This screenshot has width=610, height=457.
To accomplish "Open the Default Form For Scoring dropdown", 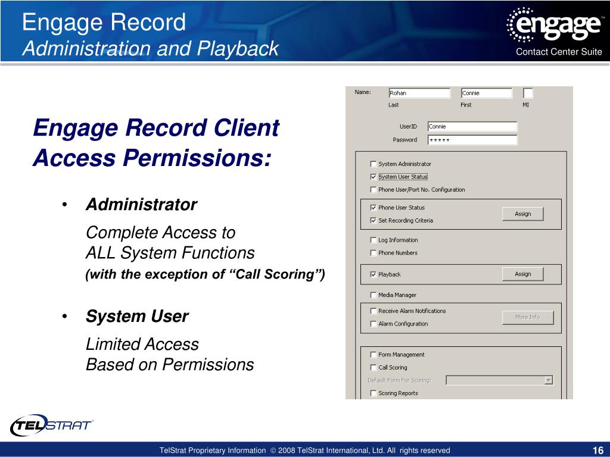I will pyautogui.click(x=549, y=380).
